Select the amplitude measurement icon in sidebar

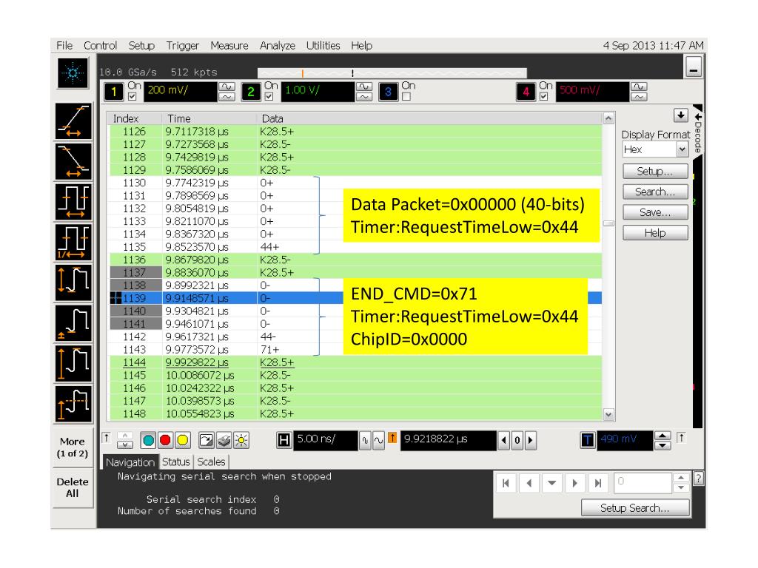pyautogui.click(x=73, y=364)
